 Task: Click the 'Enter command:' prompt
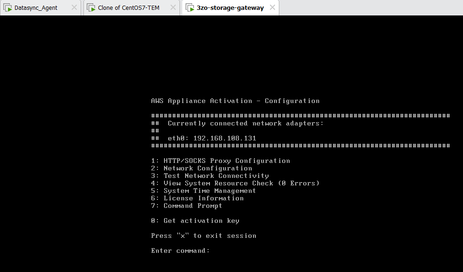point(180,251)
